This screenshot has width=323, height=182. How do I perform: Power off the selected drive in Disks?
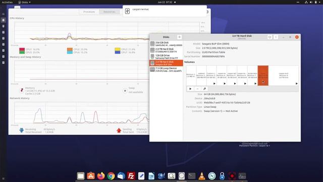270,37
